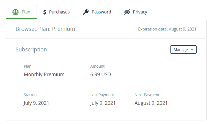Click the Started date July 9, 2021
The image size is (214, 124).
pos(36,103)
